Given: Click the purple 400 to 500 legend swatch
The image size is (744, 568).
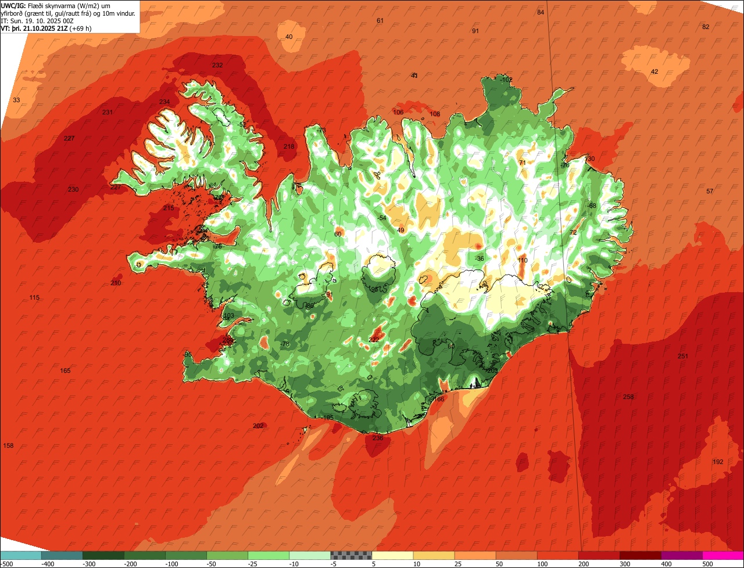Looking at the screenshot, I should 681,555.
